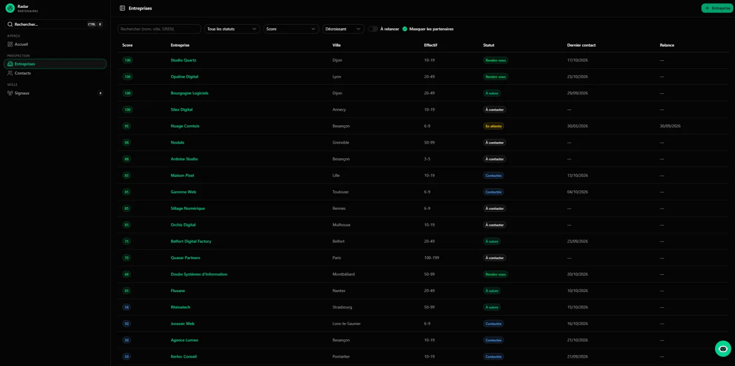
Task: Open the Maison Pixel company link
Action: 182,176
